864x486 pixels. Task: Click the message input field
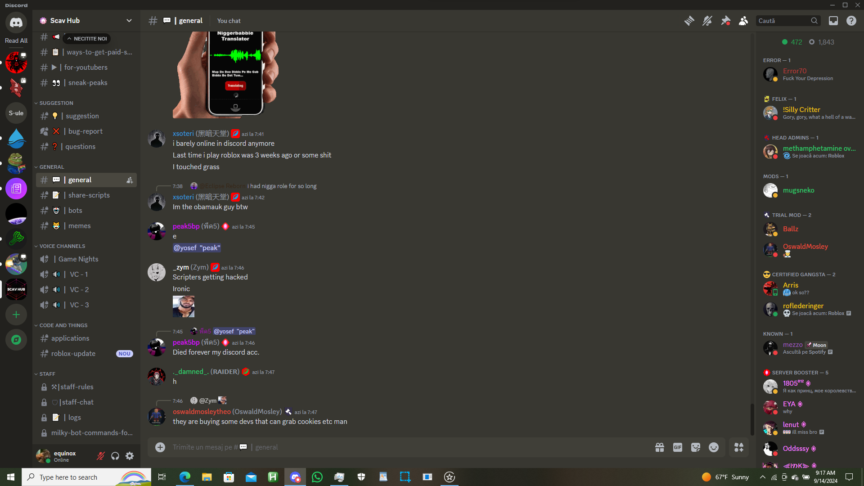coord(405,447)
